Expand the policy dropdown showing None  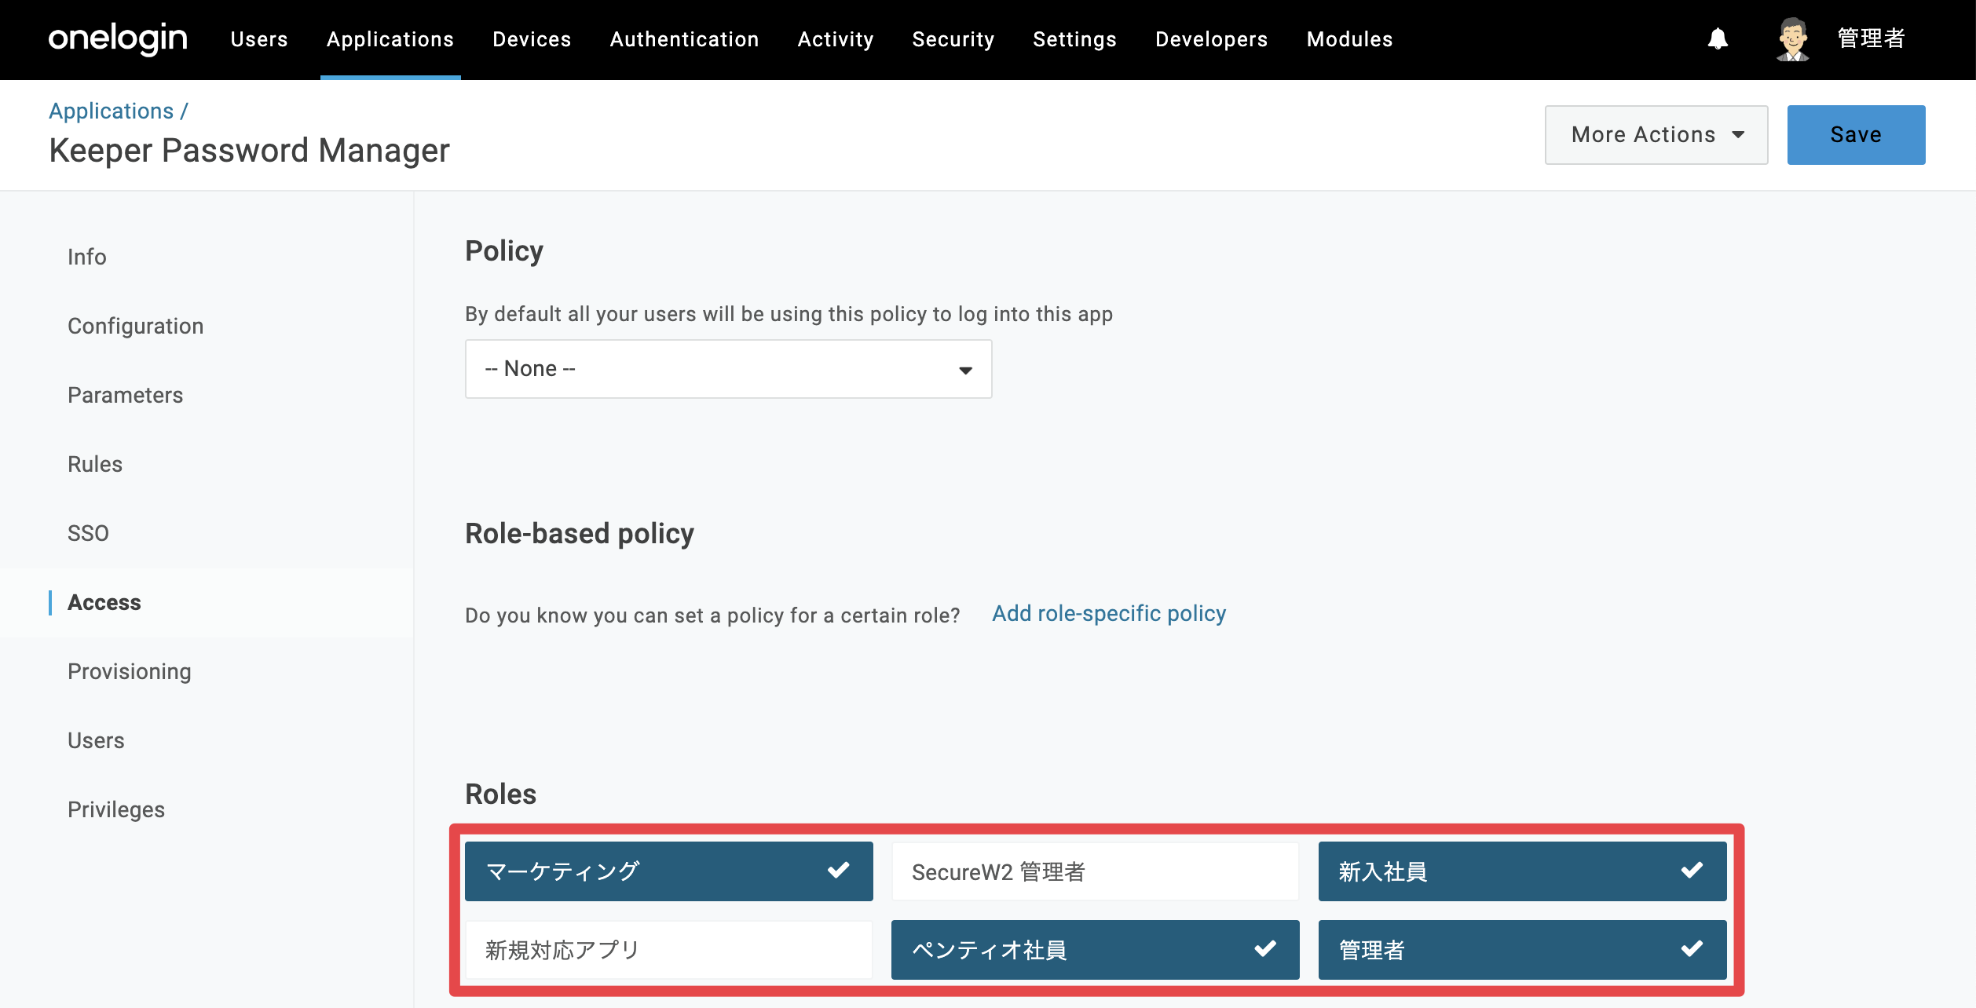(728, 369)
